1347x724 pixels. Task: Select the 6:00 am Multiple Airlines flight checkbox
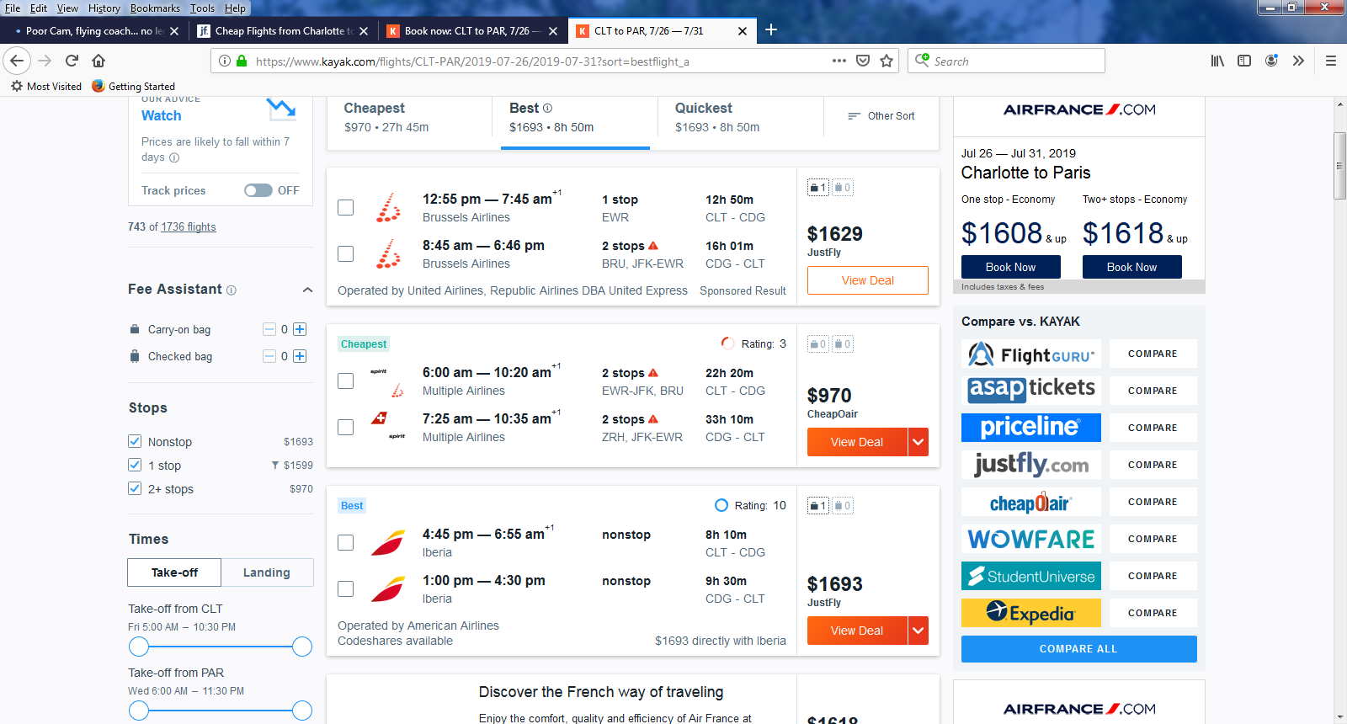coord(345,381)
